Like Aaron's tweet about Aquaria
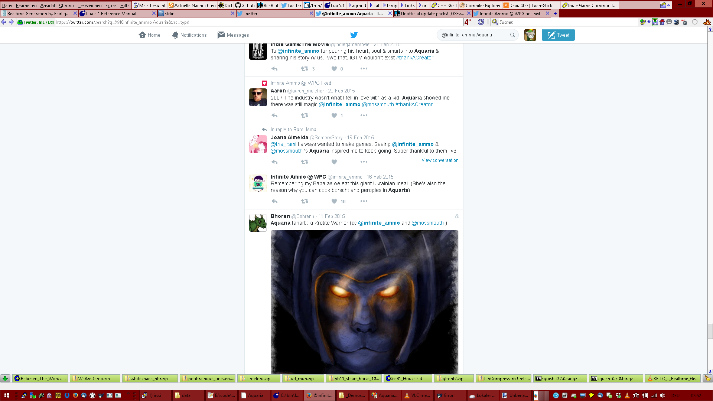713x401 pixels. pos(334,115)
